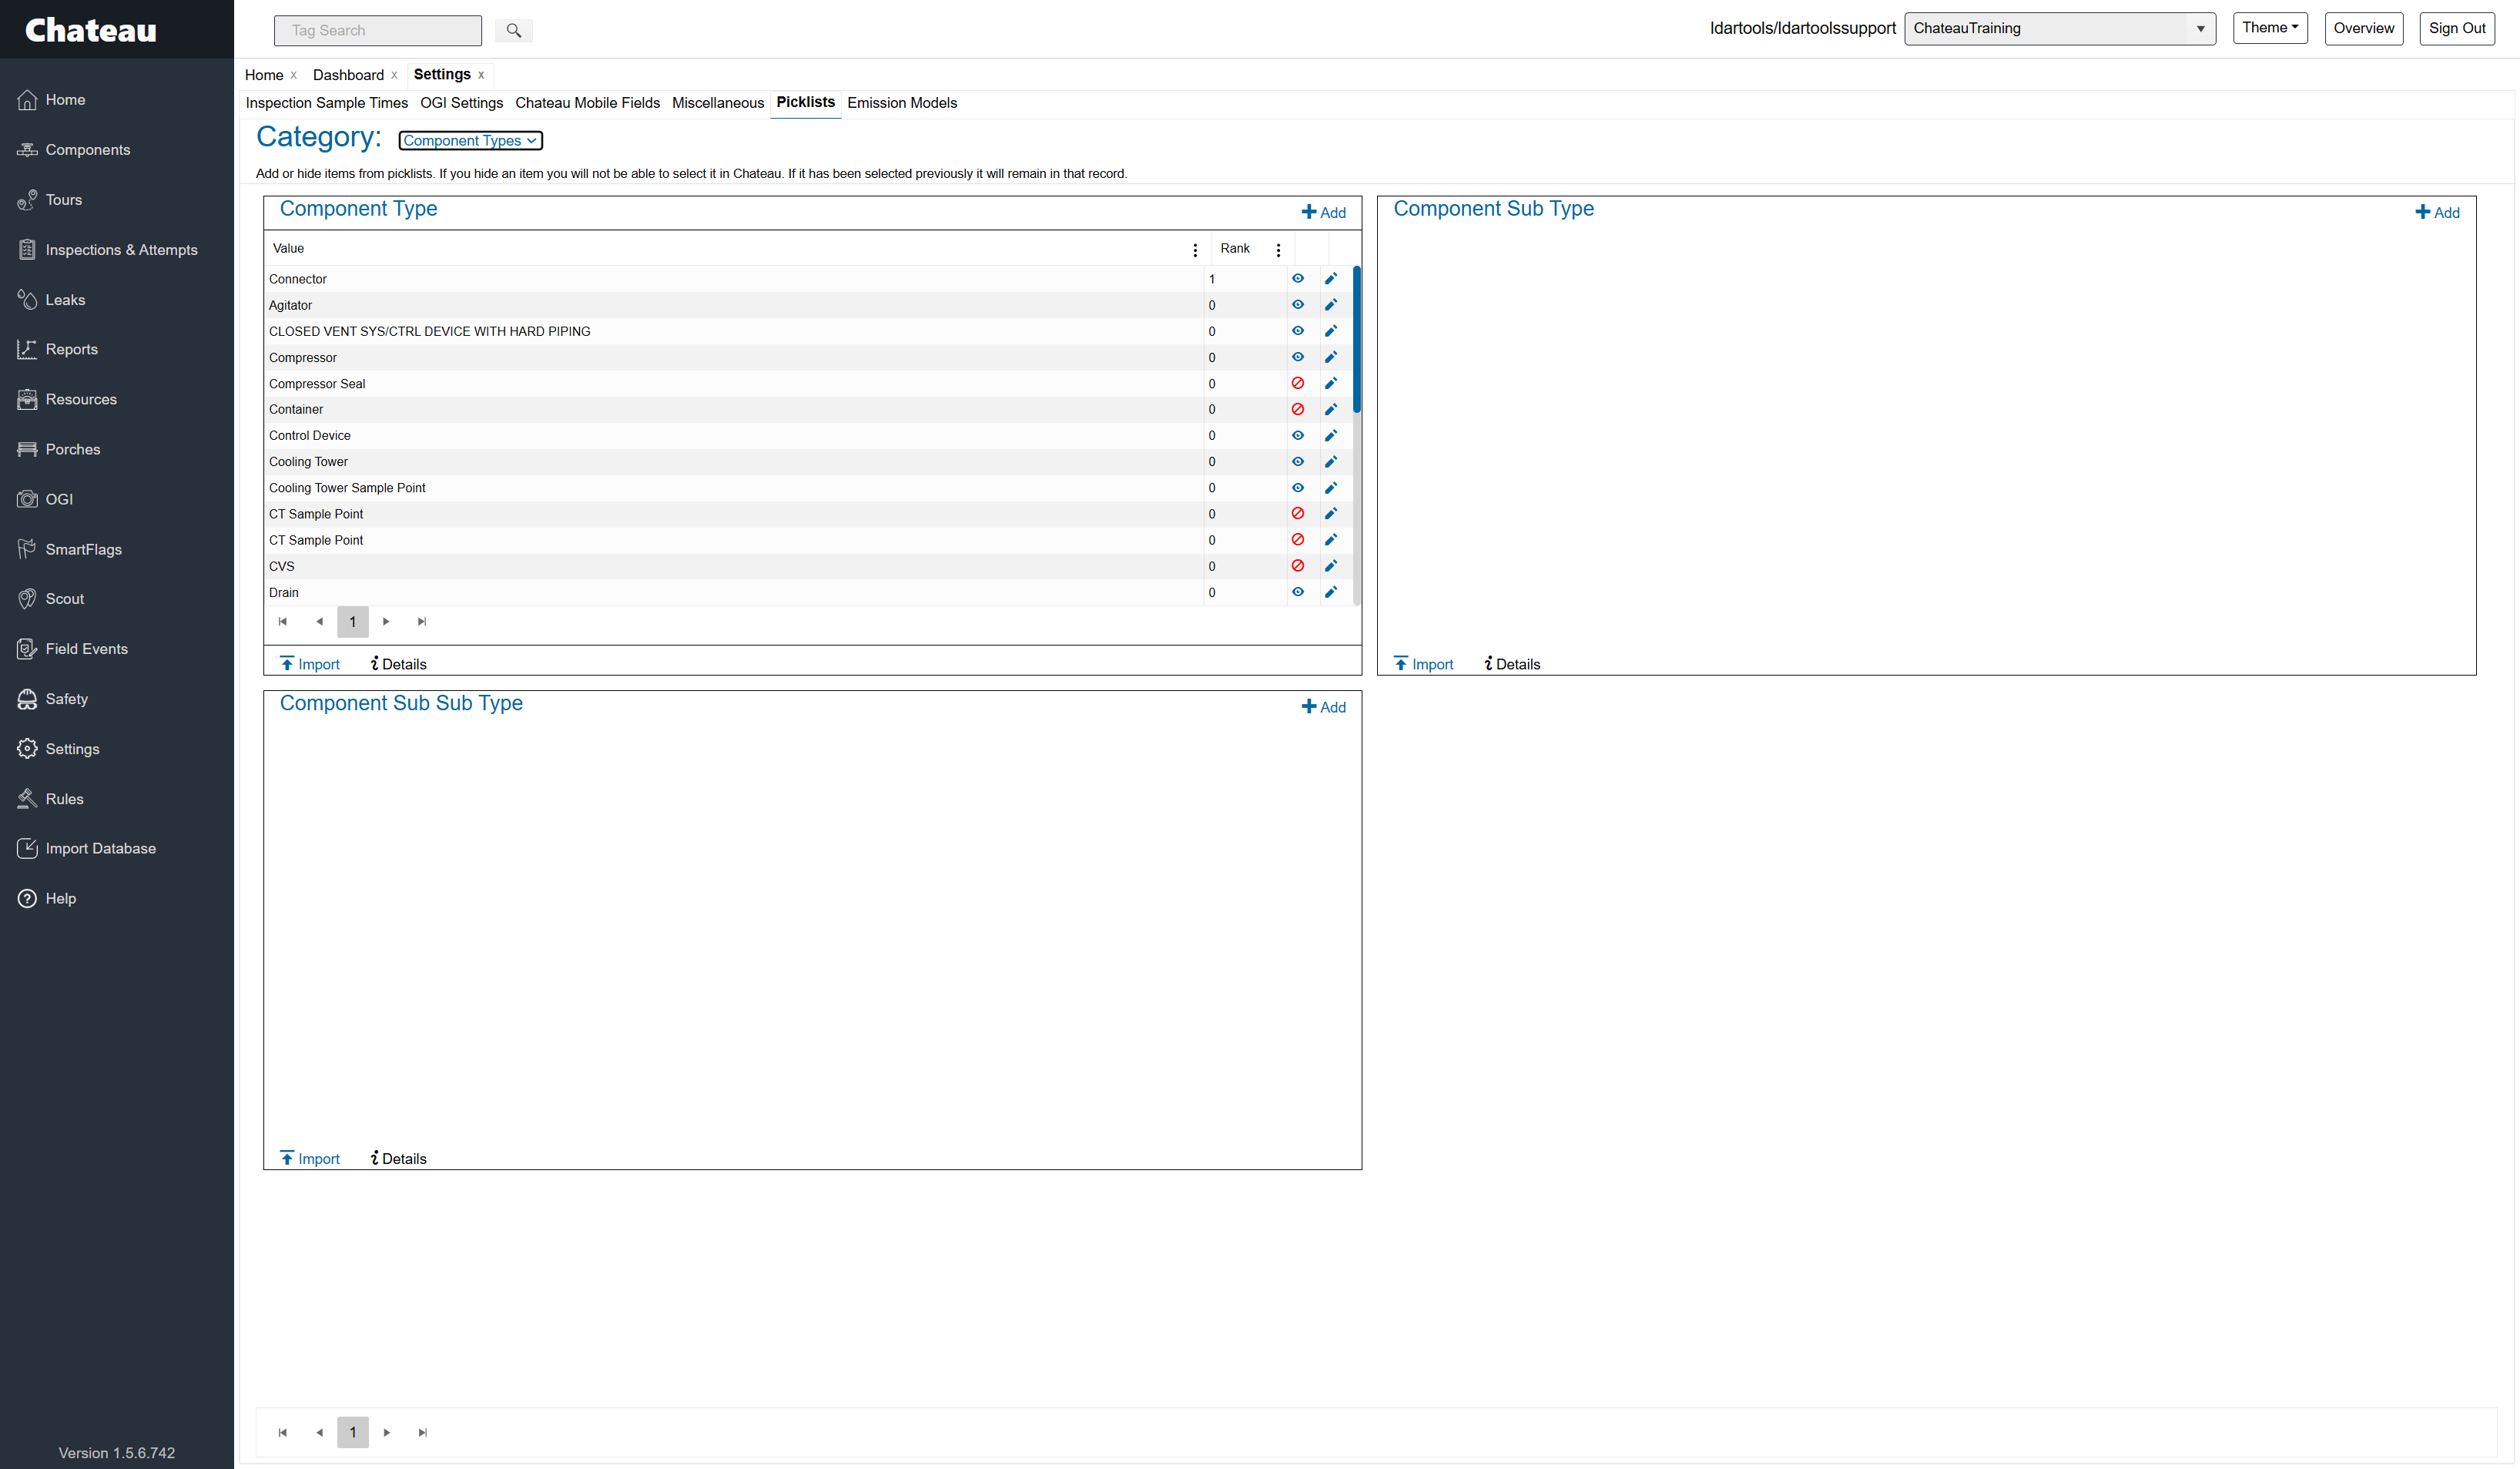Open the ChateauTraining database dropdown
Viewport: 2520px width, 1469px height.
pos(2060,28)
